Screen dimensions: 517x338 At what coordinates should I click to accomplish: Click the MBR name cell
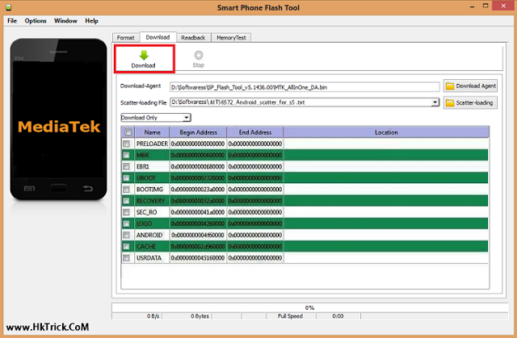click(x=152, y=155)
